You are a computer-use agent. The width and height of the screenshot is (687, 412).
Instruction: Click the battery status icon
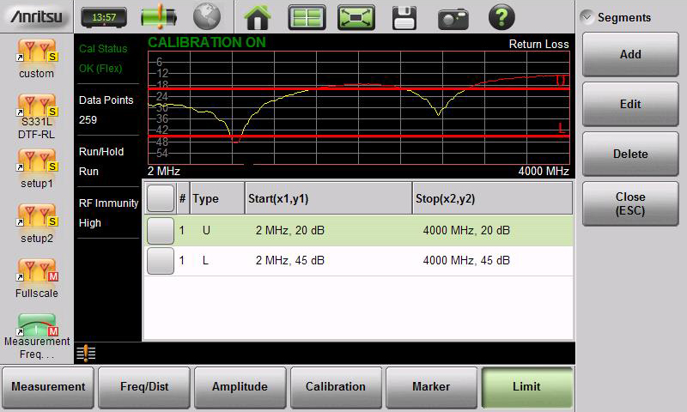pyautogui.click(x=157, y=16)
